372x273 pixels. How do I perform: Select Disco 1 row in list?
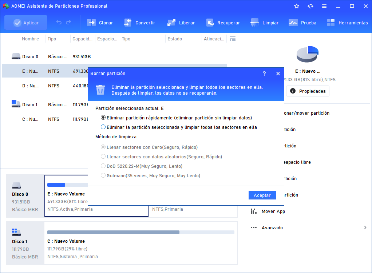point(45,104)
